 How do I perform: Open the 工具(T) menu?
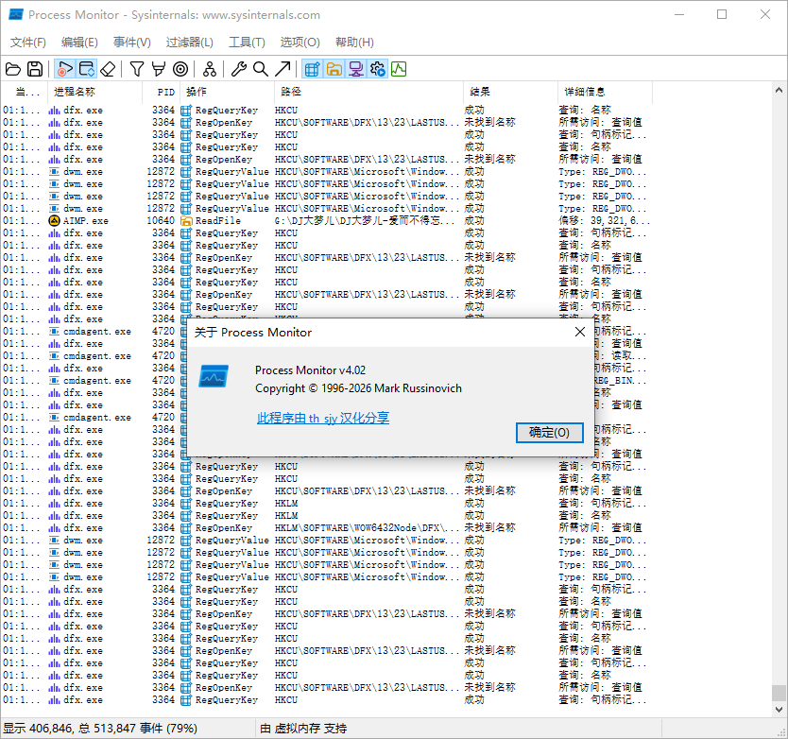tap(247, 43)
